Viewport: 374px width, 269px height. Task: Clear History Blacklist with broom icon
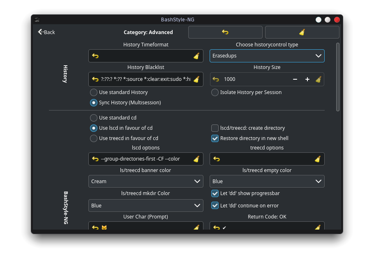point(196,79)
